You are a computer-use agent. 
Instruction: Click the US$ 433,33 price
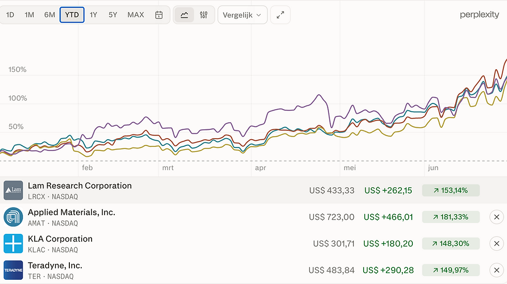point(332,190)
